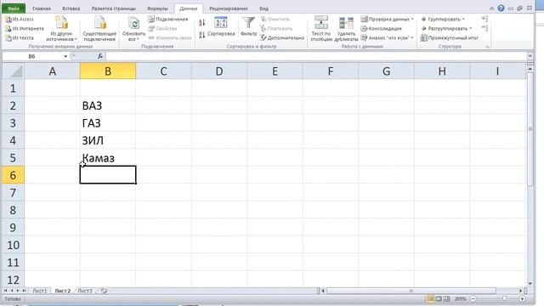Image resolution: width=544 pixels, height=306 pixels.
Task: Toggle the Фильтр funnel button
Action: (248, 26)
